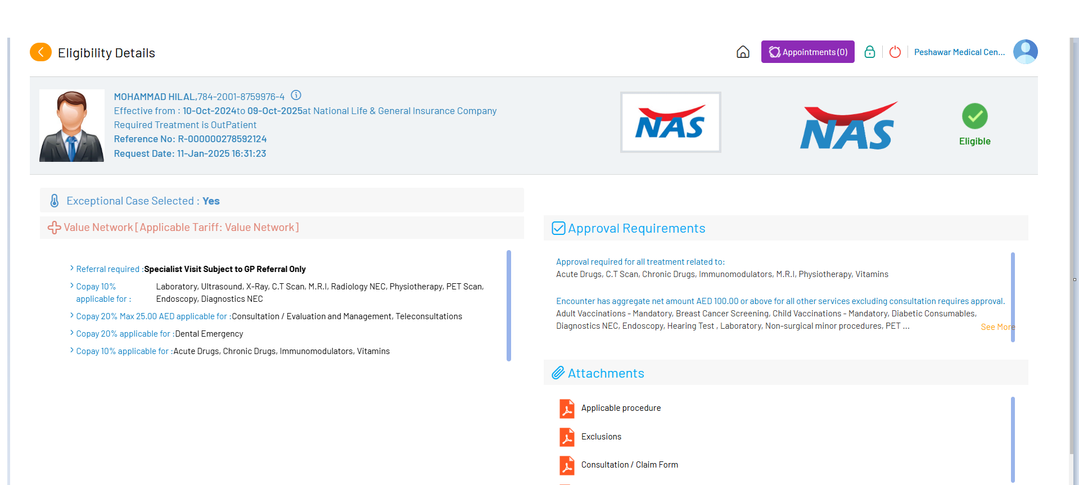Click Request Date: 11-Jan-2025 16:31:23
This screenshot has height=485, width=1079.
pos(190,153)
